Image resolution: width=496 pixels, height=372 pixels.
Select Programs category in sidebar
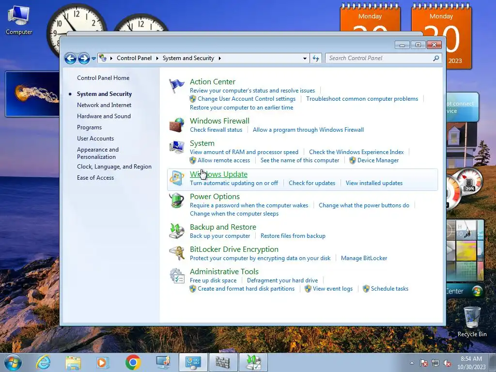pyautogui.click(x=89, y=127)
